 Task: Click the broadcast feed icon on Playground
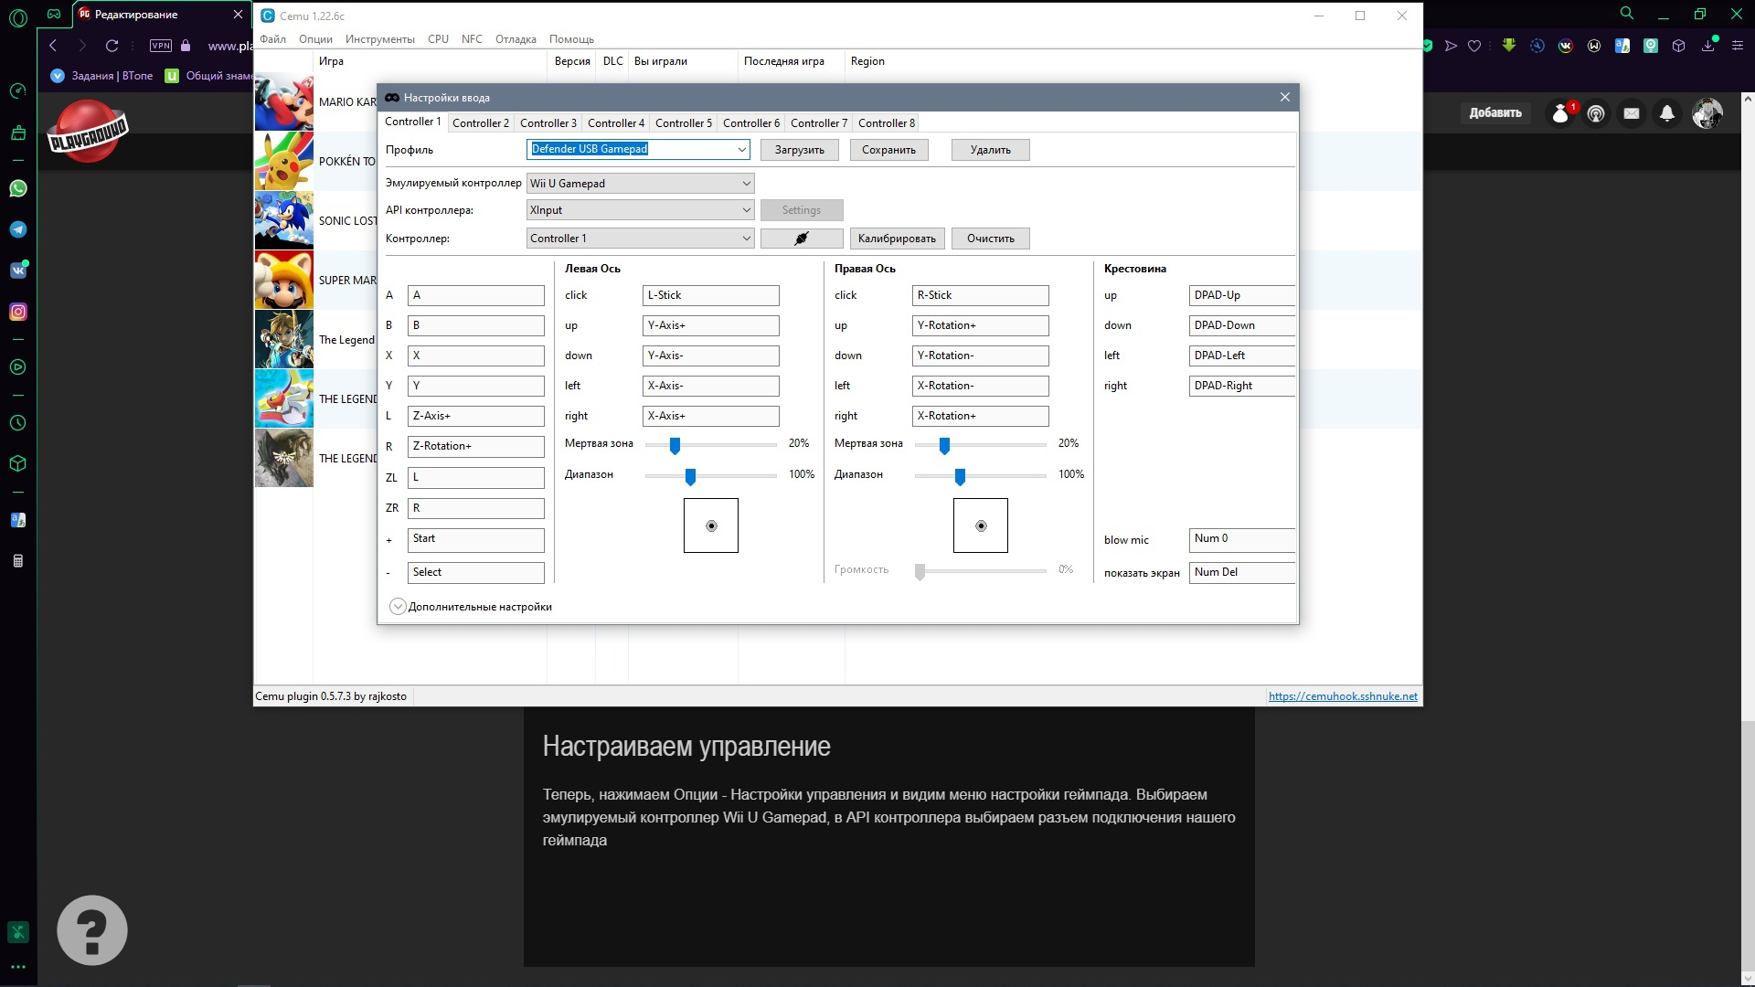pos(1596,113)
